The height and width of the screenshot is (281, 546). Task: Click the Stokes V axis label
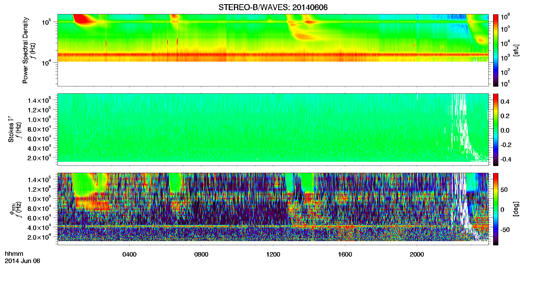coord(11,129)
